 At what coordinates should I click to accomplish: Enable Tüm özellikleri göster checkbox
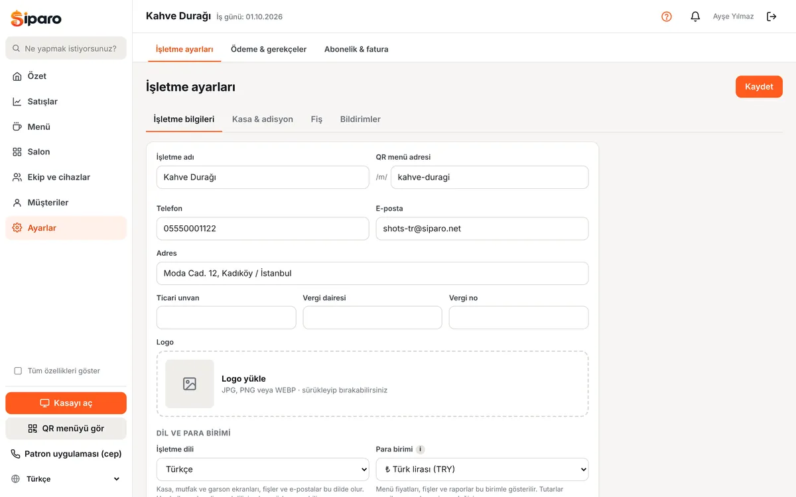click(x=18, y=371)
